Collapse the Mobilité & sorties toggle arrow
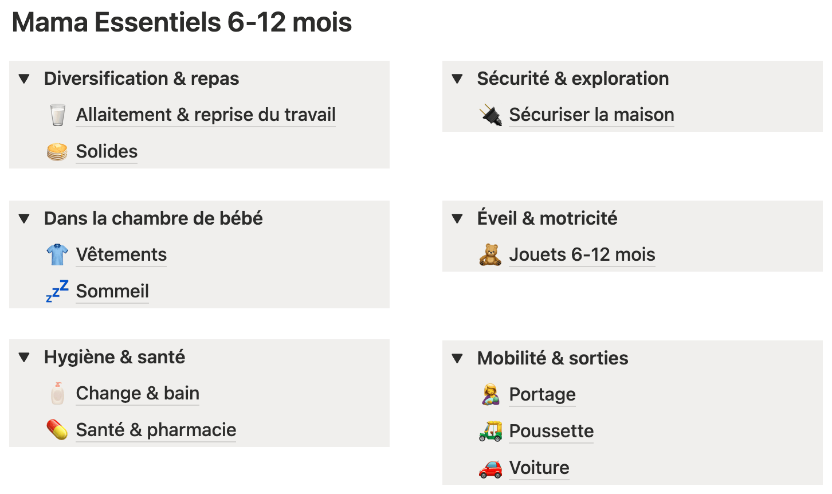 click(457, 359)
